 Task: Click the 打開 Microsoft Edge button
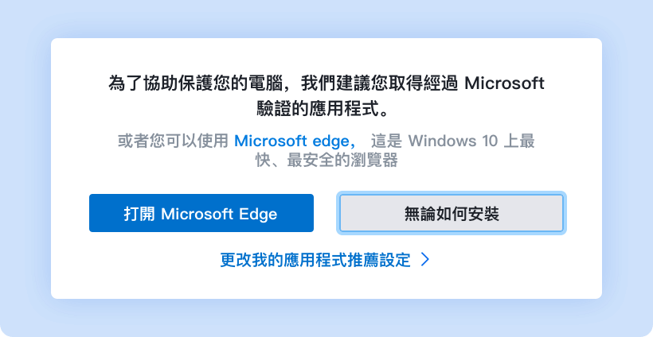pos(201,213)
